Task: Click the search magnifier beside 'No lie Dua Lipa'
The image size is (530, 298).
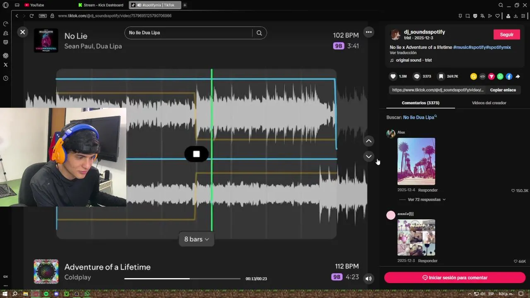Action: (x=259, y=33)
